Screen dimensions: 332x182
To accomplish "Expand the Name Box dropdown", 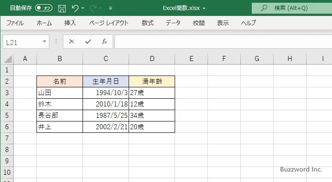I will (x=45, y=42).
